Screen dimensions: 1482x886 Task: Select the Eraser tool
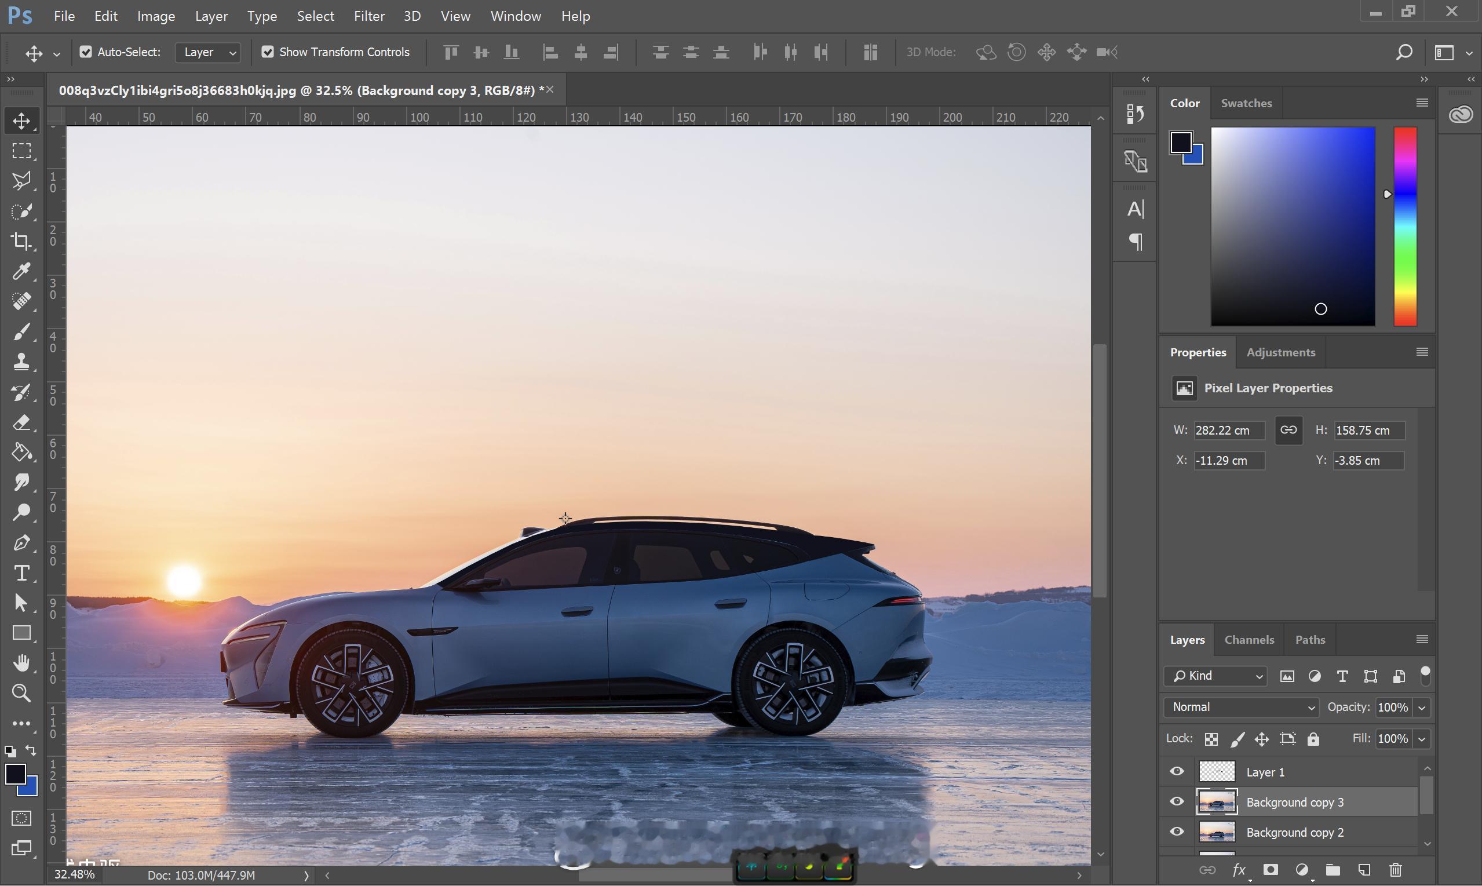(21, 422)
